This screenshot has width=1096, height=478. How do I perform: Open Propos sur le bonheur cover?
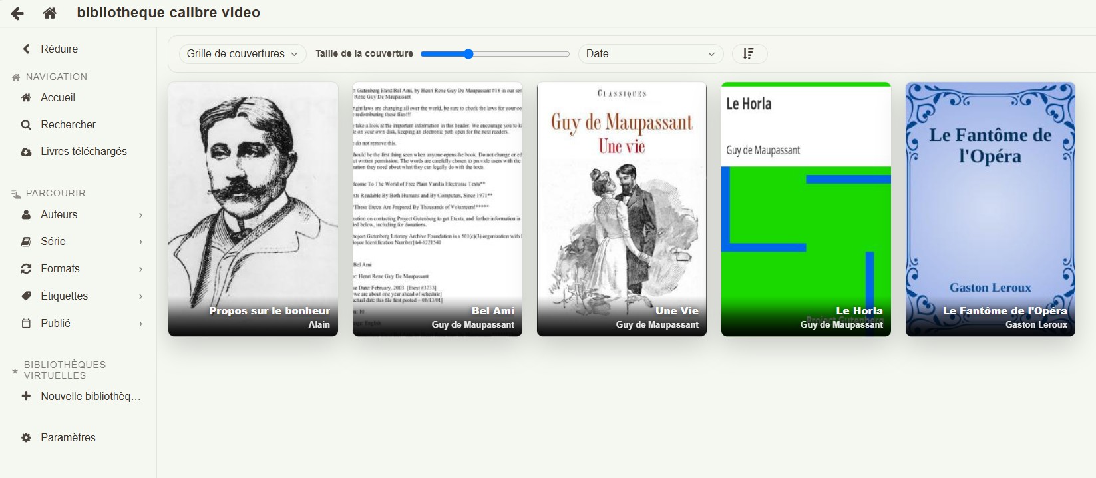pyautogui.click(x=253, y=209)
